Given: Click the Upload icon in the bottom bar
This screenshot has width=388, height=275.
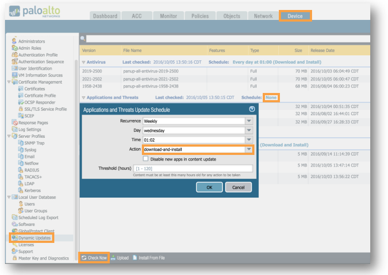Looking at the screenshot, I should point(113,258).
